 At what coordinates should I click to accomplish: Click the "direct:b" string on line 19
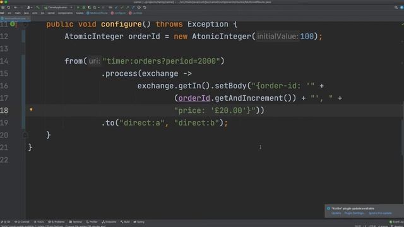(x=196, y=123)
